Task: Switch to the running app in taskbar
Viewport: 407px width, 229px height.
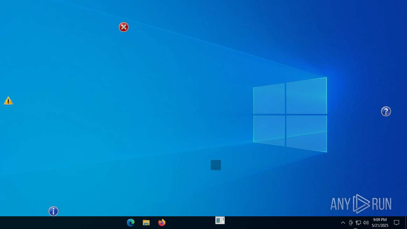Action: point(220,220)
